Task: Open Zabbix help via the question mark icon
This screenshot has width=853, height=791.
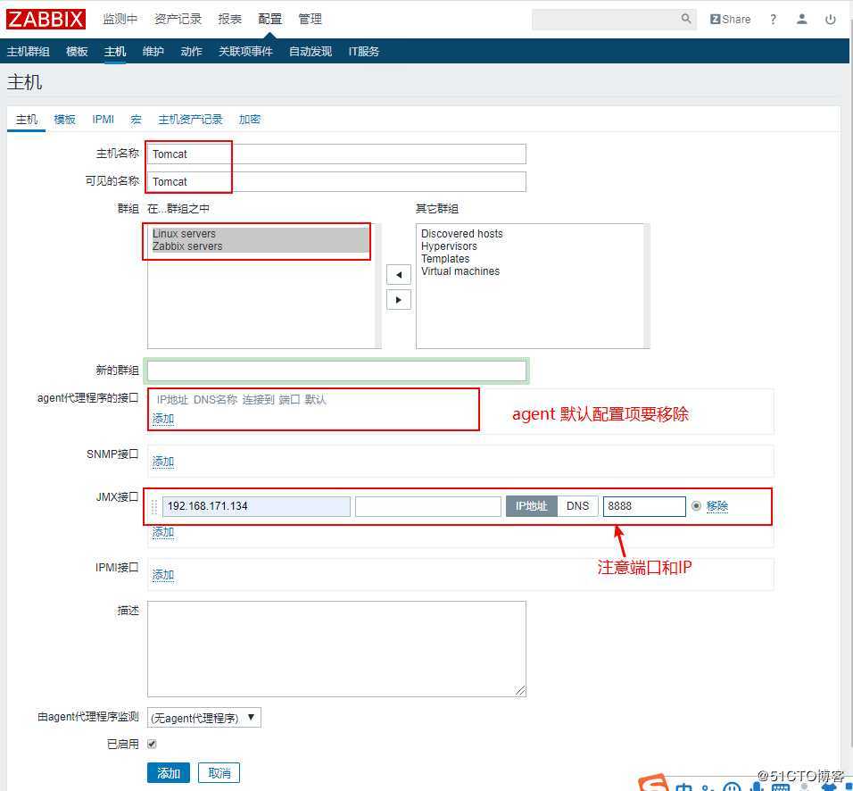Action: pos(773,18)
